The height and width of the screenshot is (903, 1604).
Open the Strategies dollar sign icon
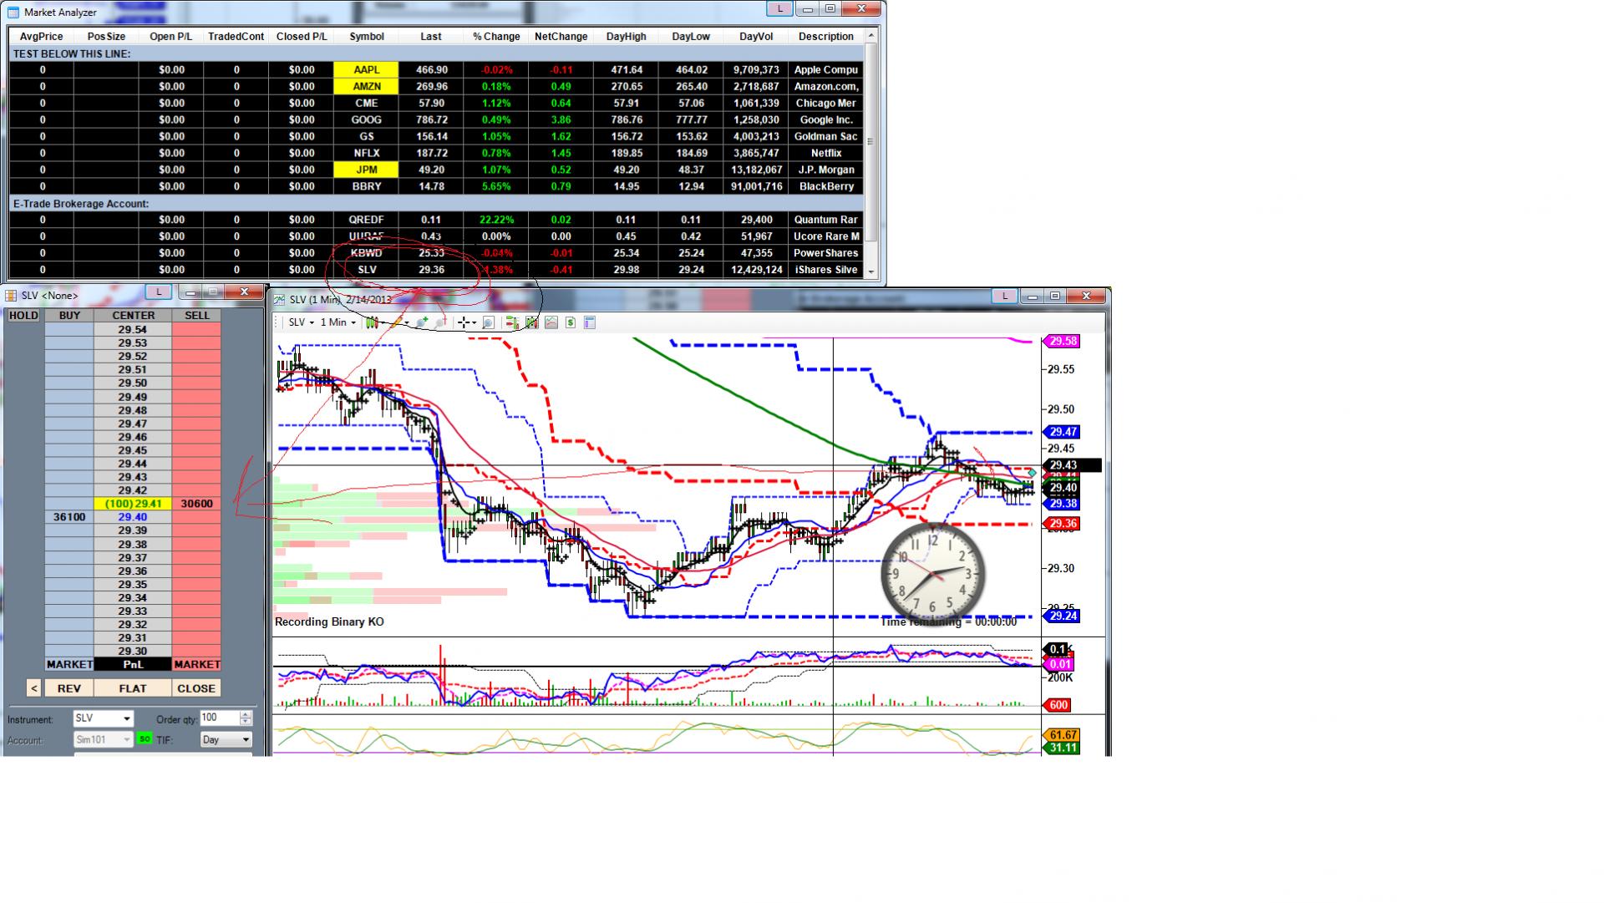(x=571, y=322)
